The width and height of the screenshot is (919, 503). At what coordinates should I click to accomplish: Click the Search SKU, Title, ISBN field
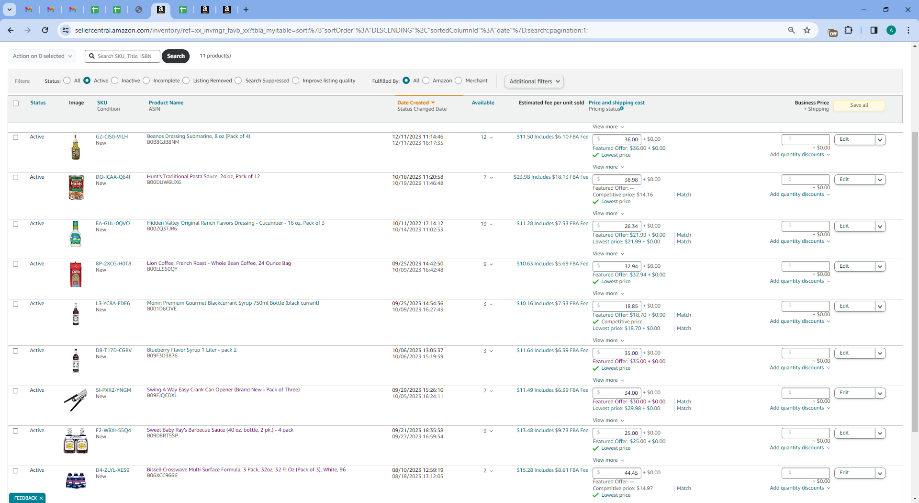[123, 56]
